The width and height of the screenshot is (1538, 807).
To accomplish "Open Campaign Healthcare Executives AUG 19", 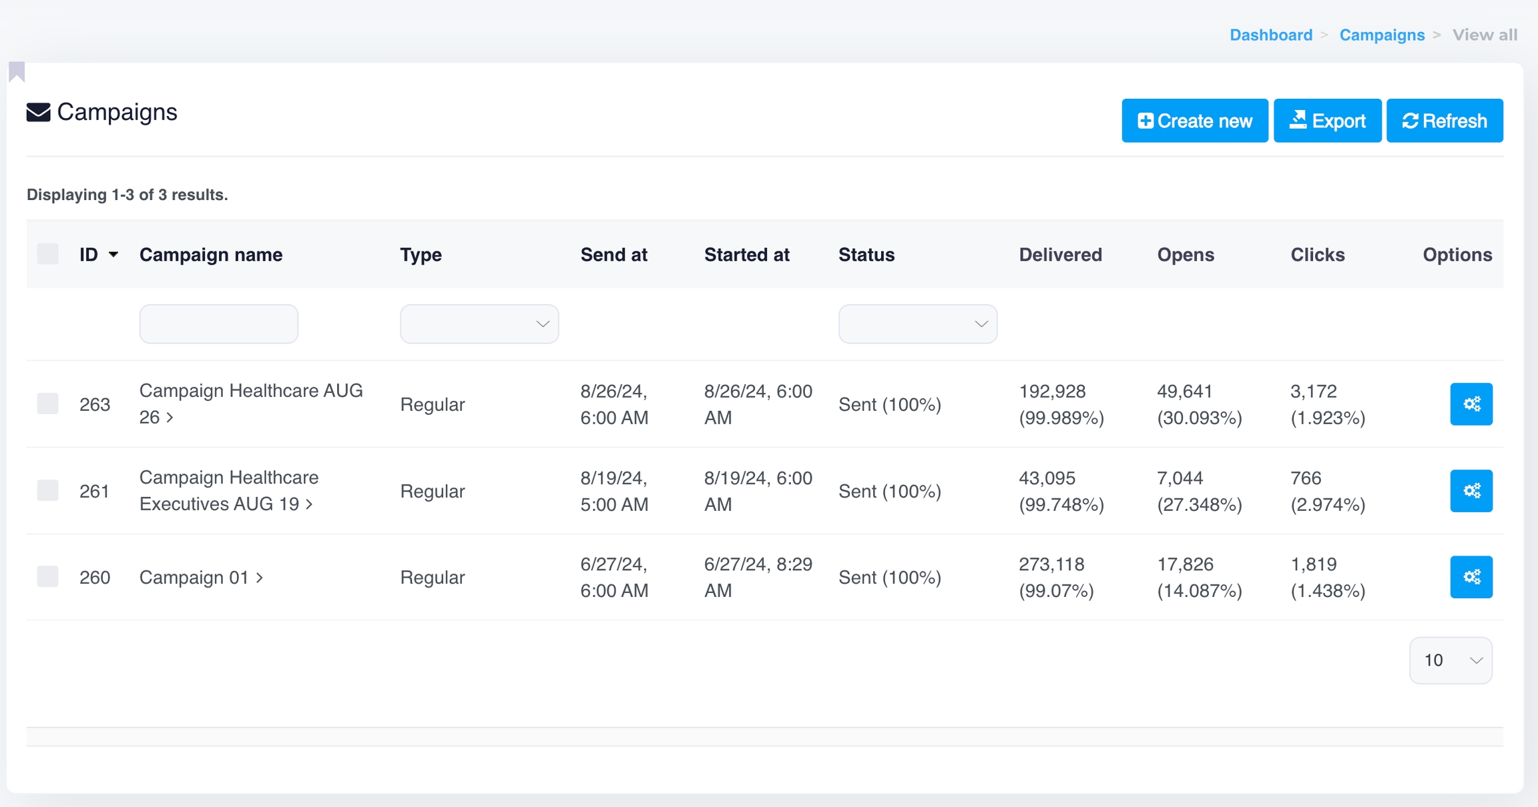I will tap(227, 491).
